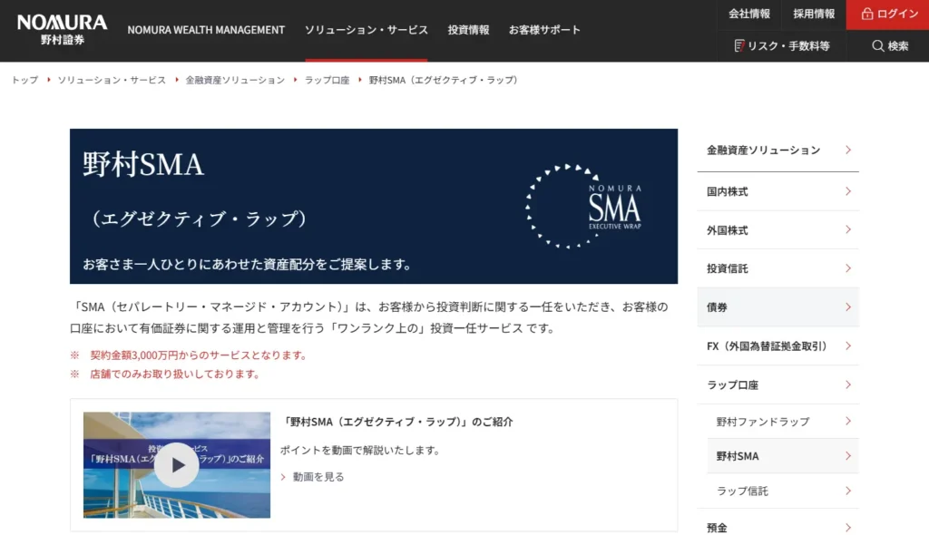Viewport: 929px width, 535px height.
Task: Click chevron next to 国内株式
Action: pyautogui.click(x=848, y=191)
